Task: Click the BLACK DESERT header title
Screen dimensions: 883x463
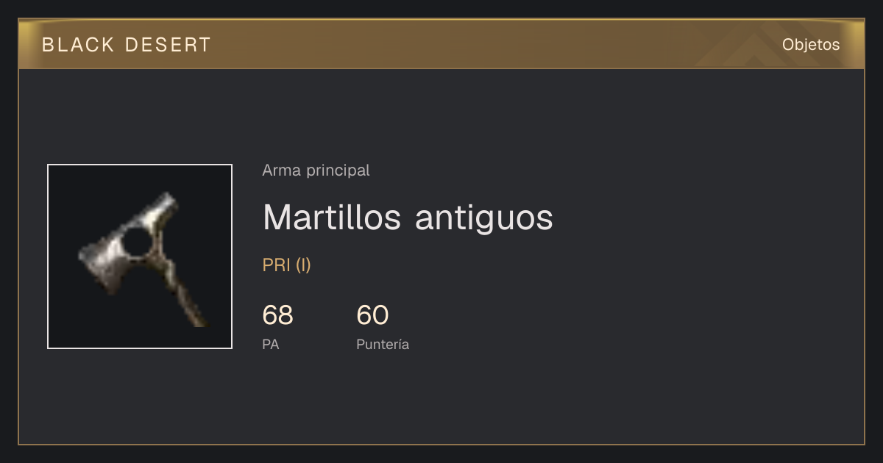Action: [127, 45]
